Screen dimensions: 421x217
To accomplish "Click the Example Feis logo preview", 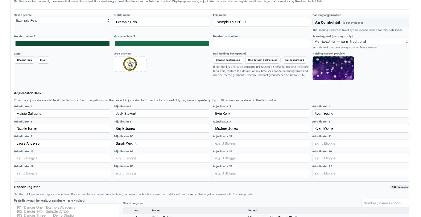I will click(x=130, y=64).
